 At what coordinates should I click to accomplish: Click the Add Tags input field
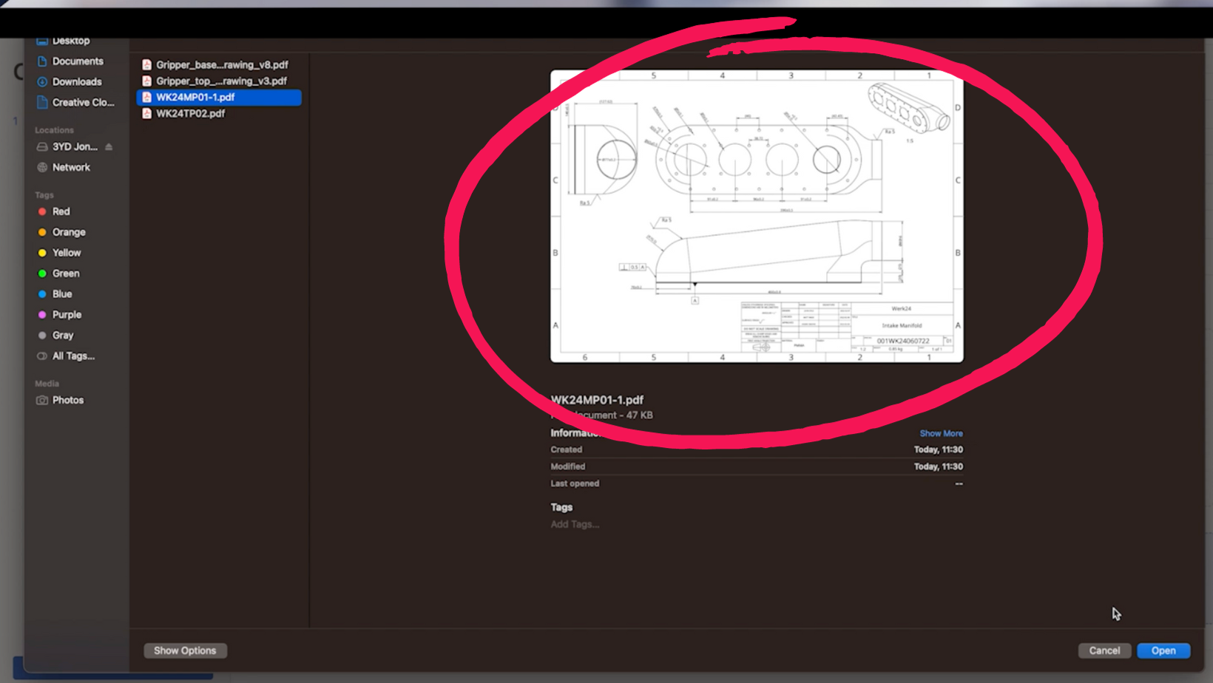[x=575, y=524]
